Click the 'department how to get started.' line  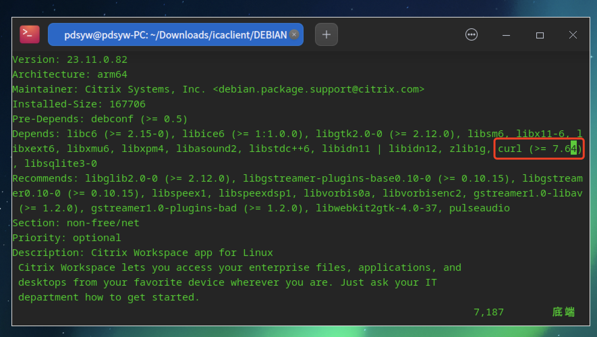pos(109,297)
